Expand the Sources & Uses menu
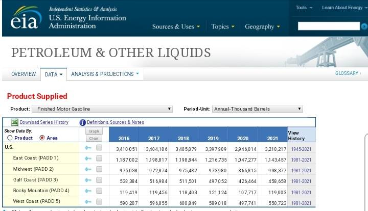The image size is (368, 211). pyautogui.click(x=176, y=27)
